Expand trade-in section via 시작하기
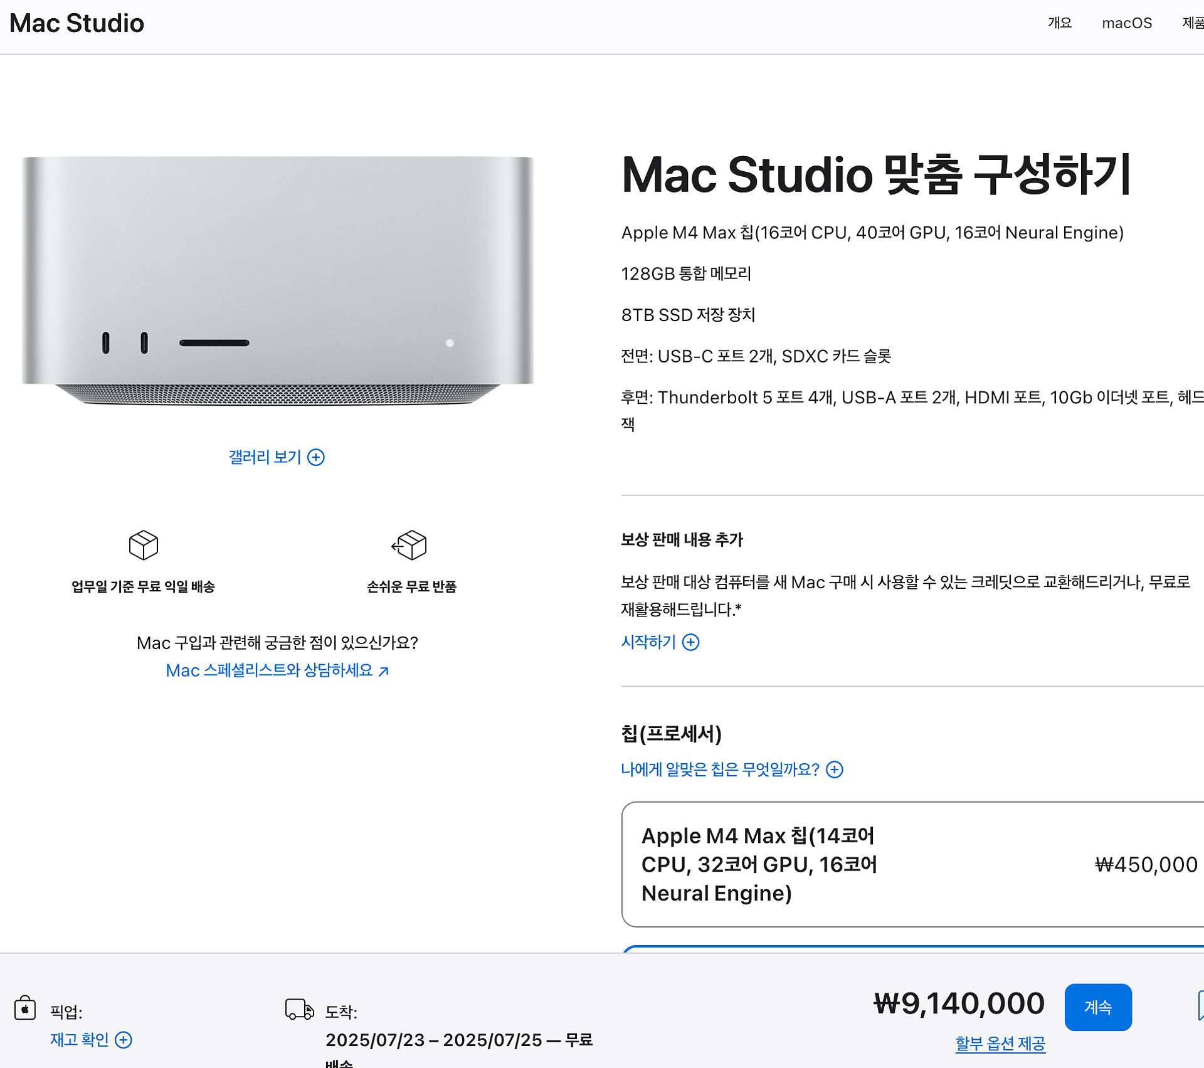Screen dimensions: 1204x1068 (648, 642)
